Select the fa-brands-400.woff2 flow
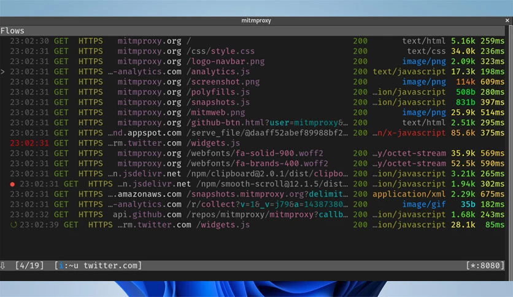The image size is (513, 297). (252, 164)
